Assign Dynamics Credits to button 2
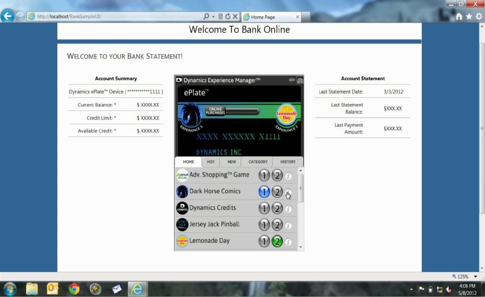The image size is (485, 297). coord(277,208)
